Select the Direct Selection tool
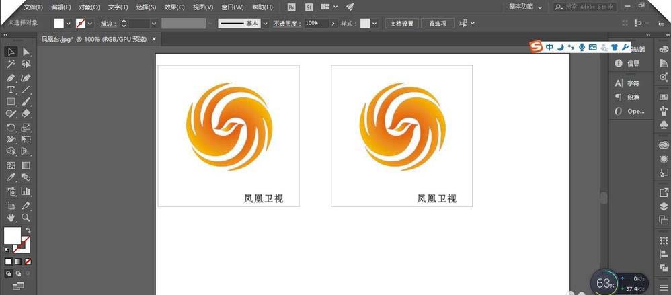This screenshot has width=671, height=295. pyautogui.click(x=26, y=52)
